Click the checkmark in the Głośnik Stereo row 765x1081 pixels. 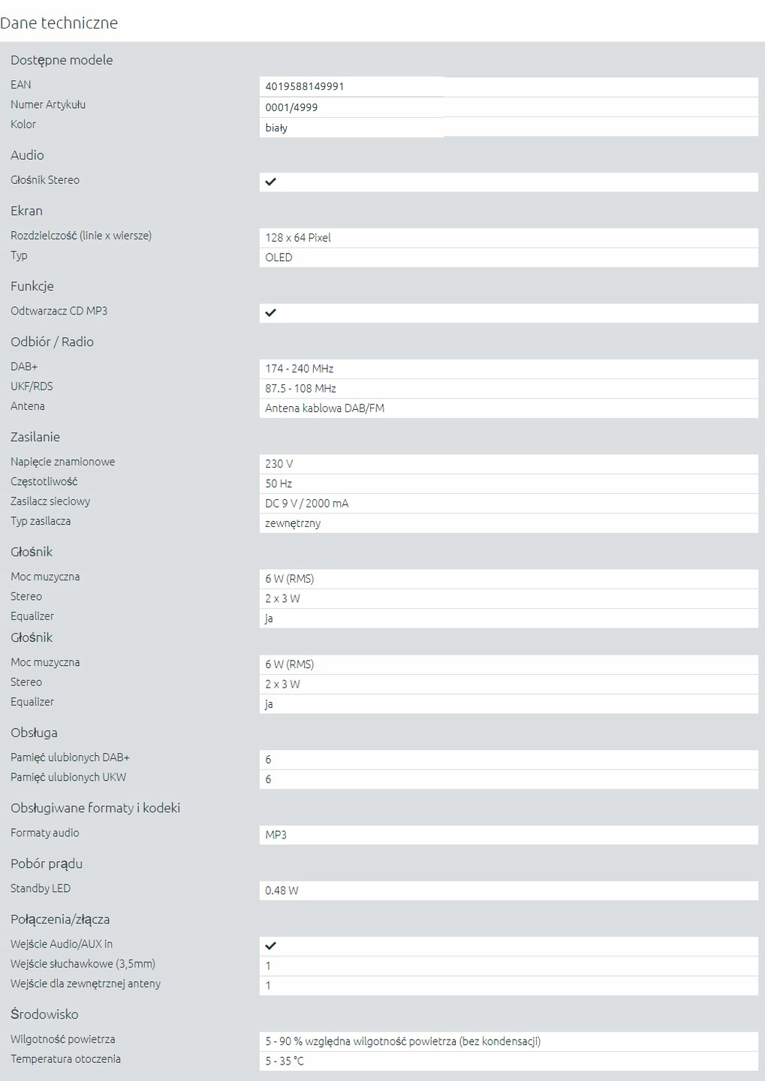click(271, 182)
